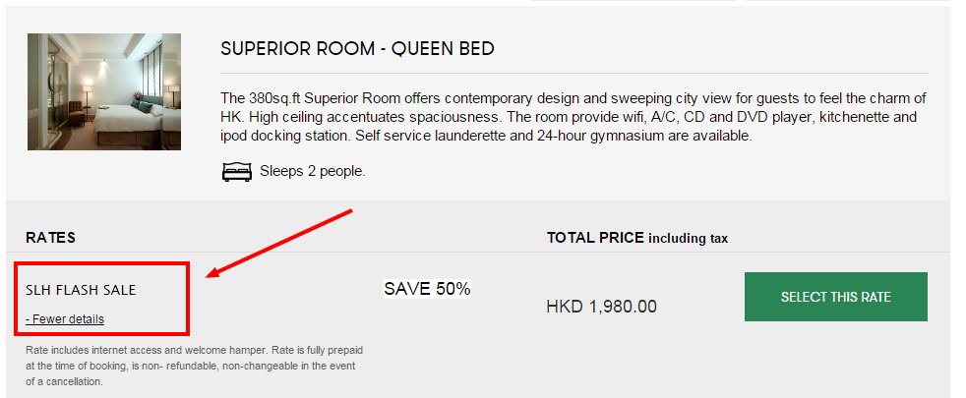Click the non-refundable rate terms text
The image size is (966, 398).
tap(194, 366)
